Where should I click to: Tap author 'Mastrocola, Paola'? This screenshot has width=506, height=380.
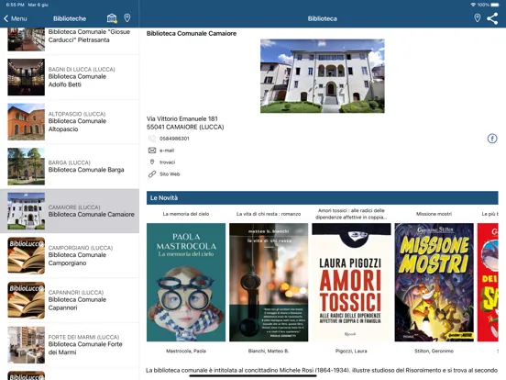(x=186, y=351)
